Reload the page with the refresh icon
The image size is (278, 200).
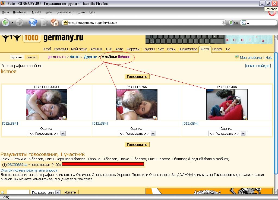click(33, 22)
